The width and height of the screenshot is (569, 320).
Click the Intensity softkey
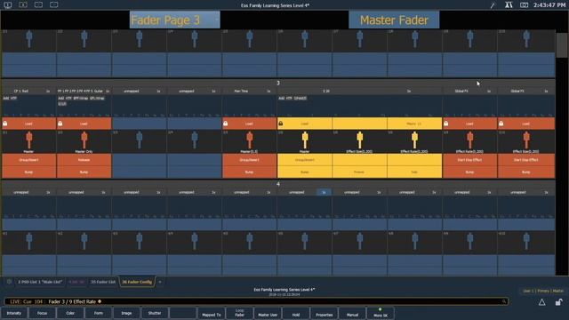tap(14, 314)
